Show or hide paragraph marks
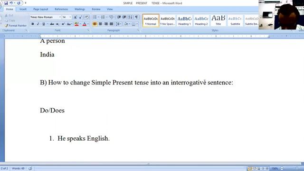This screenshot has width=304, height=171. click(x=136, y=17)
